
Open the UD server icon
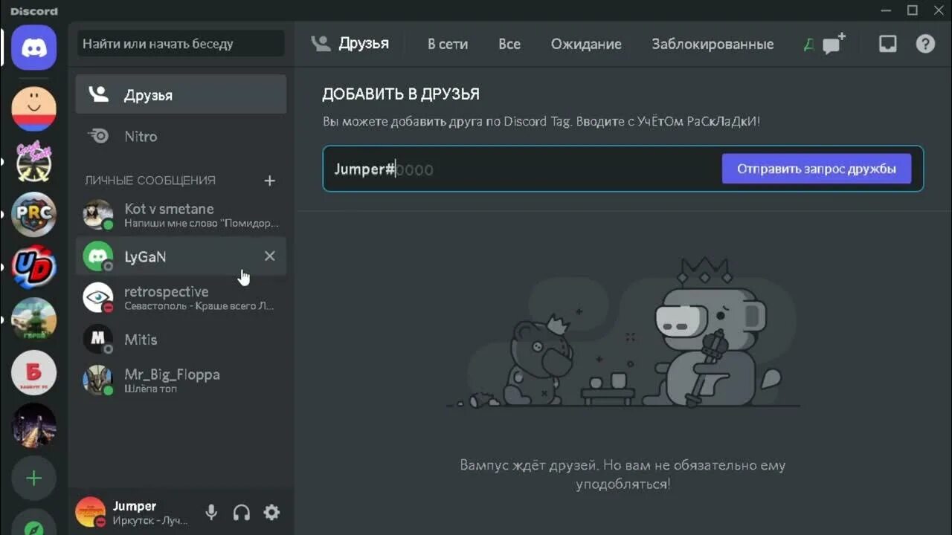[x=33, y=267]
